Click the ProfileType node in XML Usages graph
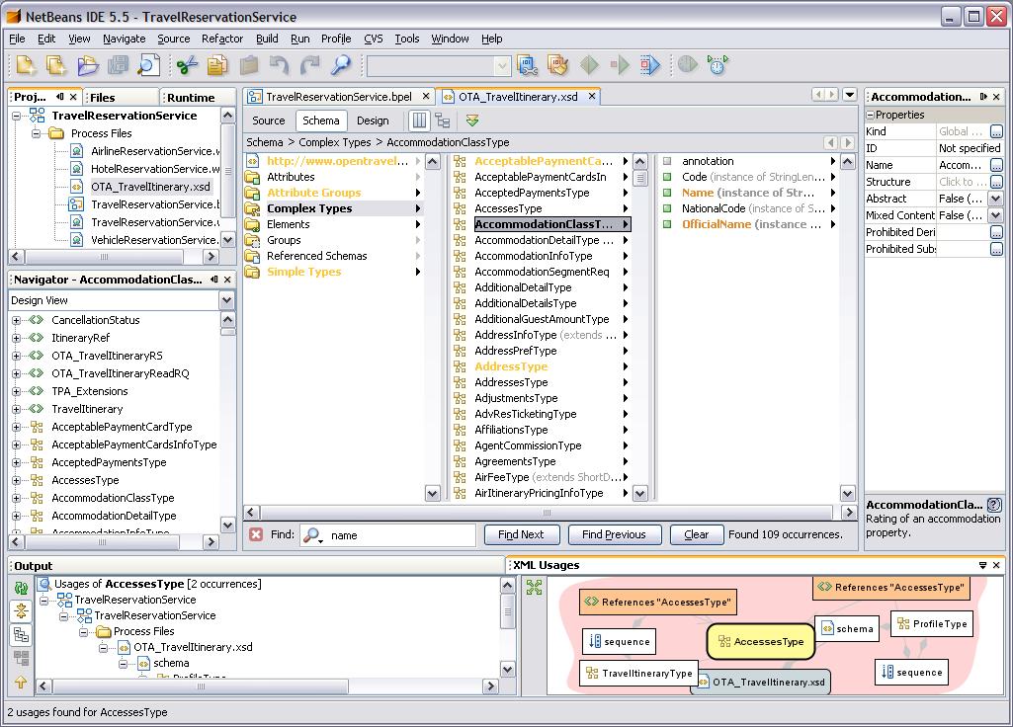The height and width of the screenshot is (727, 1013). (932, 623)
